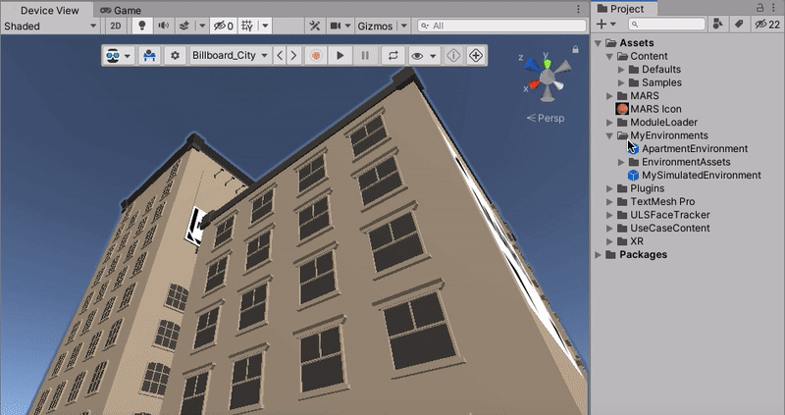
Task: Click the Project panel search field
Action: pos(667,25)
